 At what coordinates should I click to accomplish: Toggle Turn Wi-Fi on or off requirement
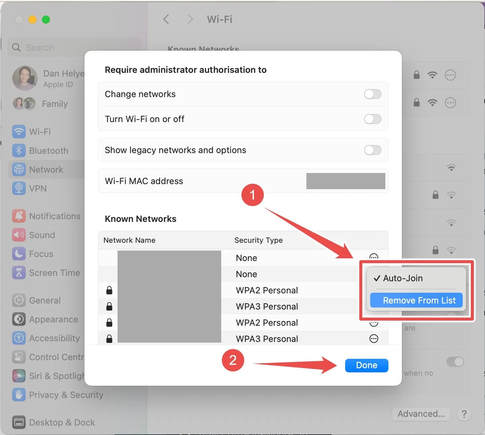point(373,119)
